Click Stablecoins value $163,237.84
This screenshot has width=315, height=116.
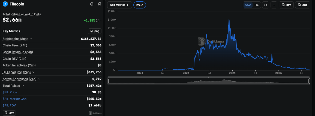pyautogui.click(x=91, y=39)
